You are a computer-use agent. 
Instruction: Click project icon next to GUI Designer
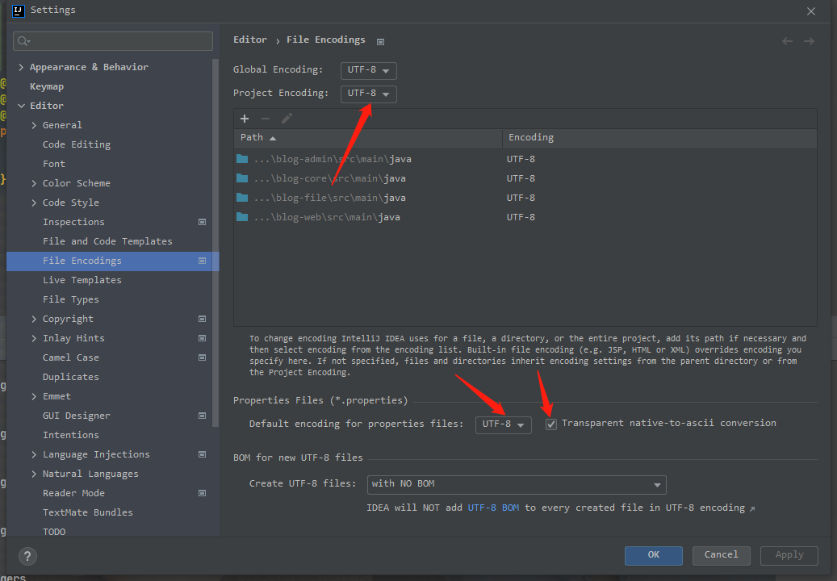tap(203, 416)
